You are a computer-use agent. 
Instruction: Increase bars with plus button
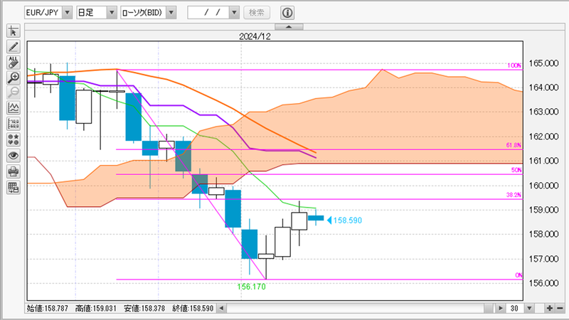pyautogui.click(x=550, y=309)
